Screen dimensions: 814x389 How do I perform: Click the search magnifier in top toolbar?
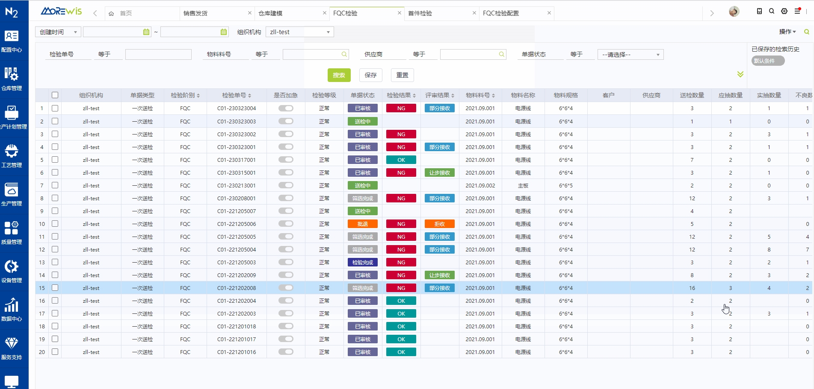[x=772, y=12]
